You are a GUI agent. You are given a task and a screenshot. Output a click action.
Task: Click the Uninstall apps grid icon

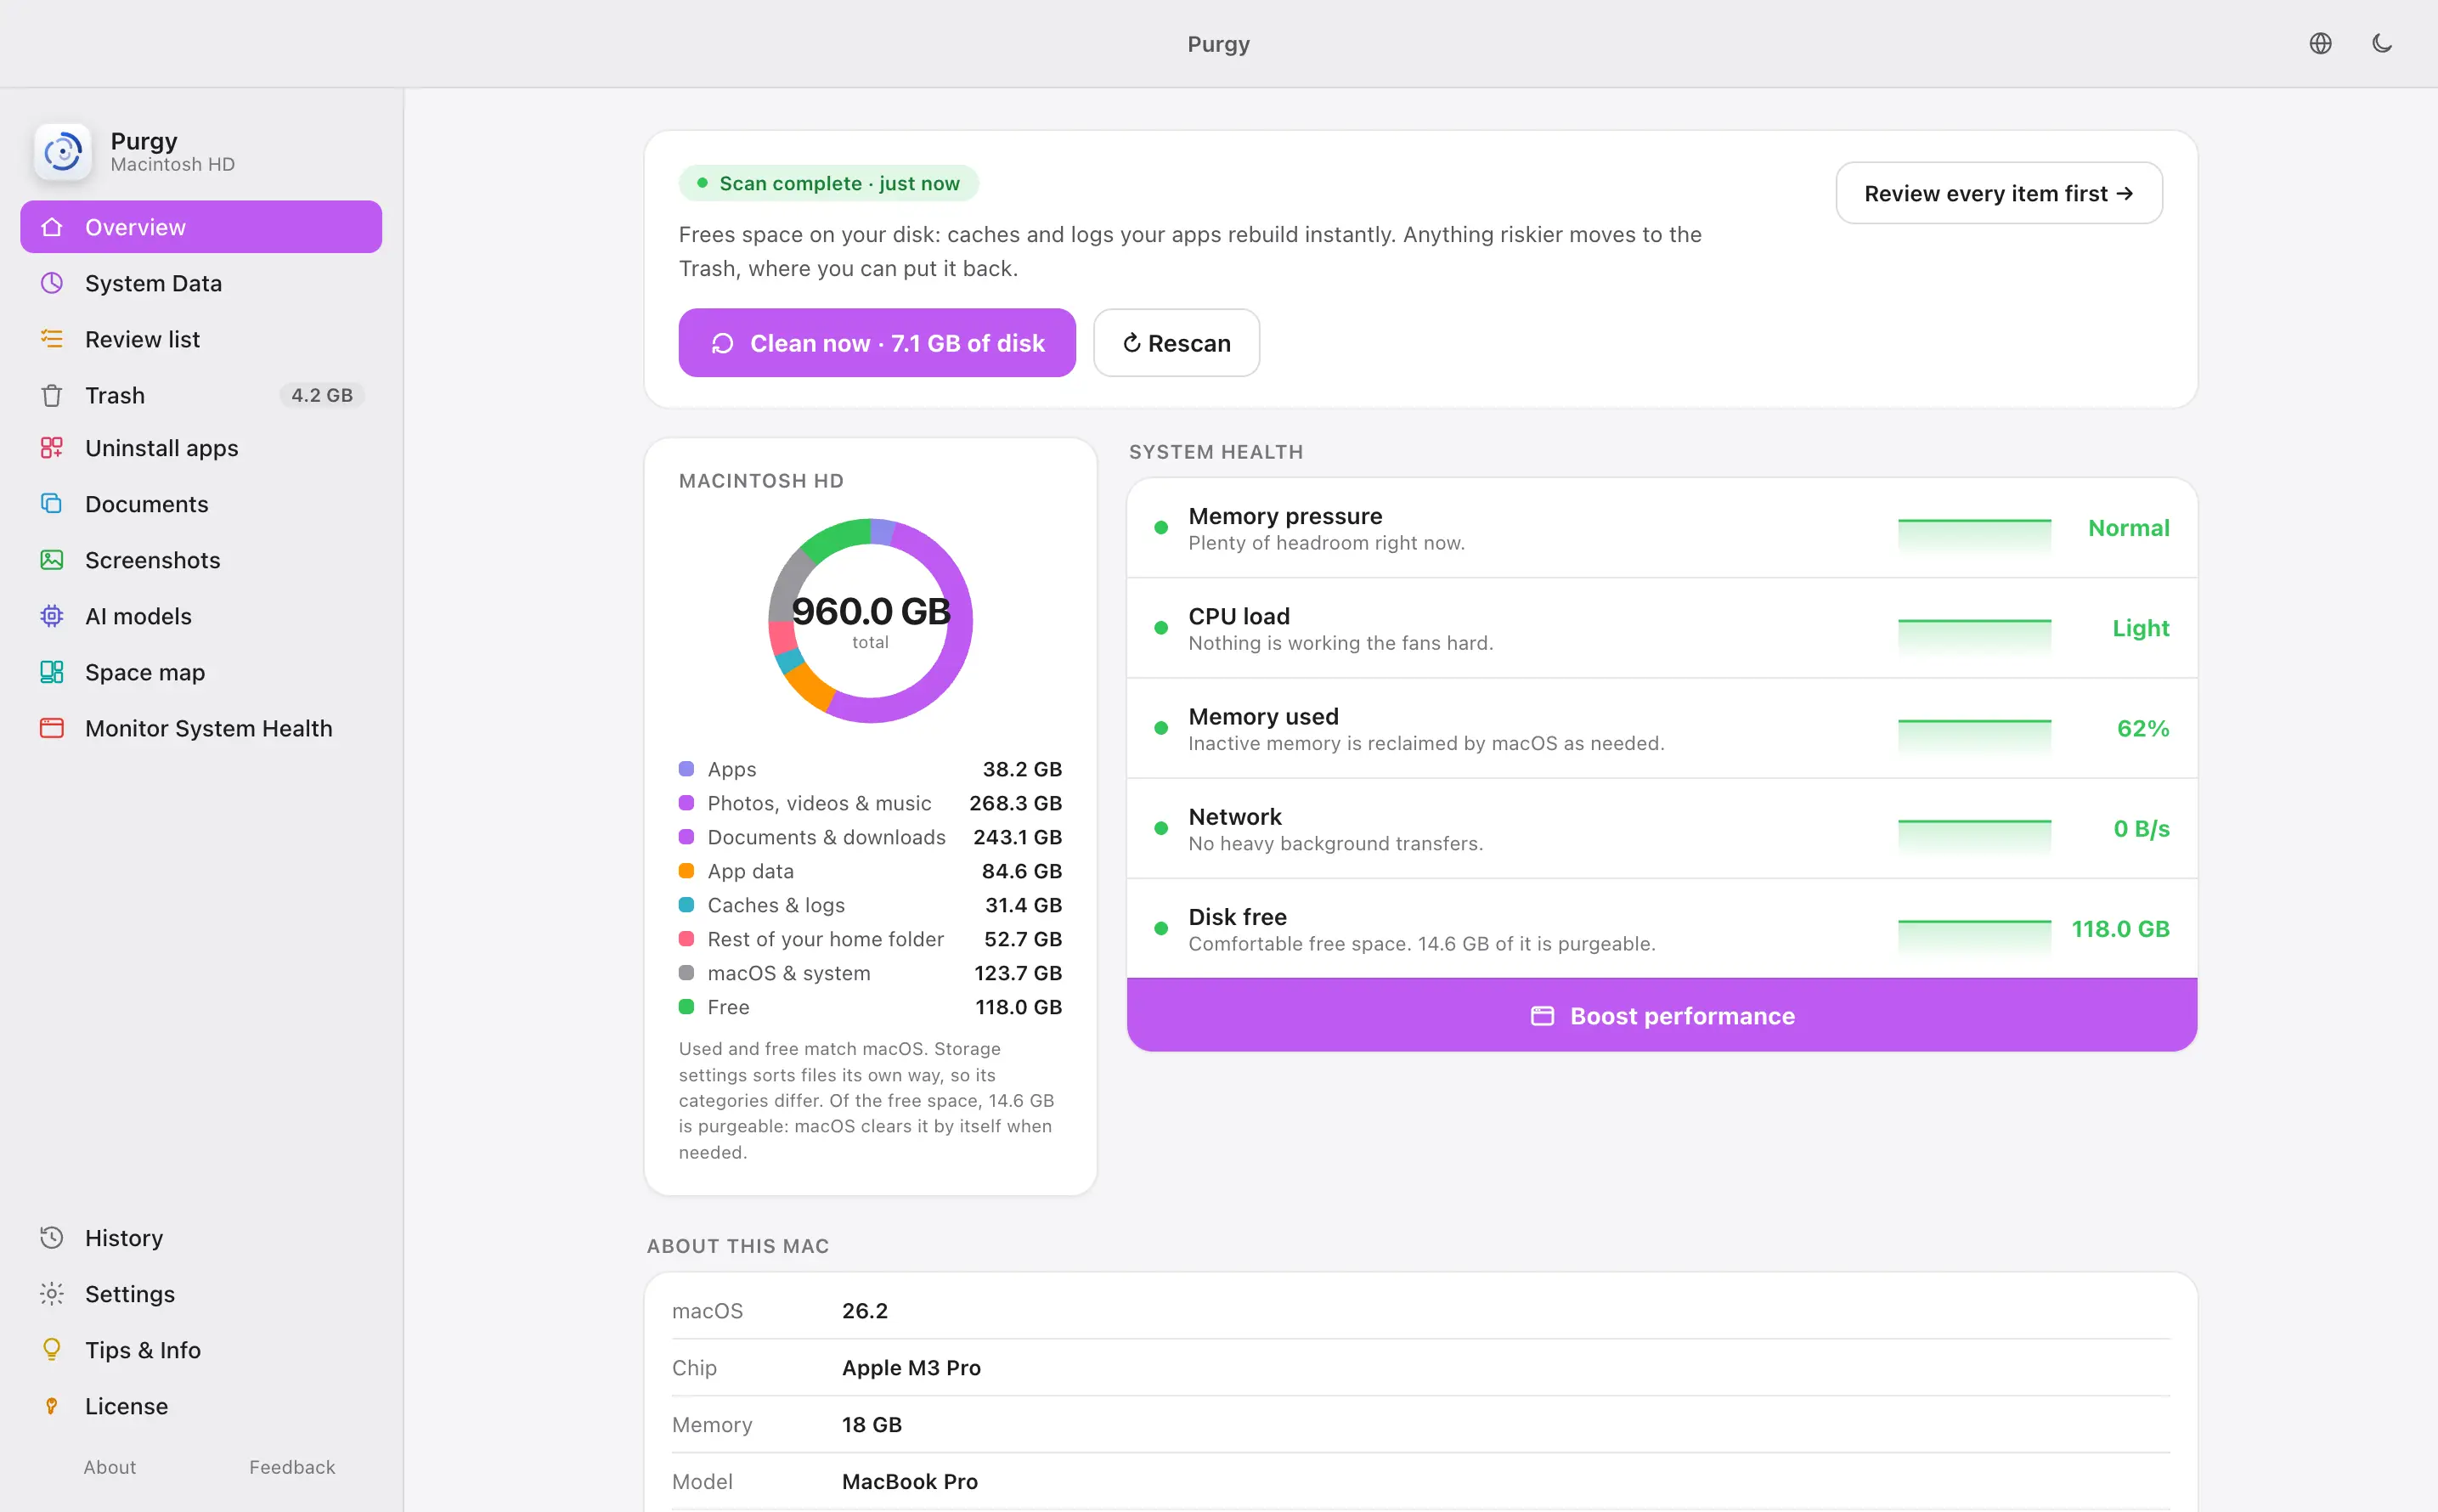tap(52, 448)
